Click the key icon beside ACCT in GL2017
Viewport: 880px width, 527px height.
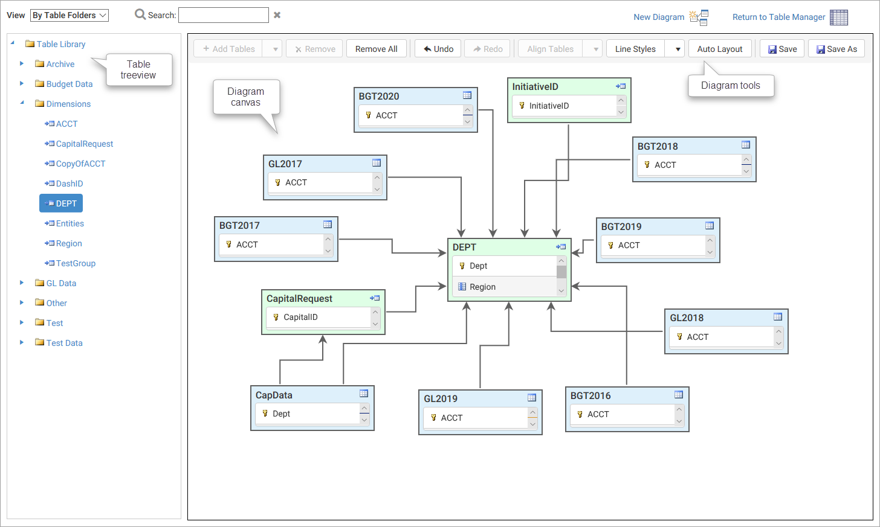(x=277, y=182)
